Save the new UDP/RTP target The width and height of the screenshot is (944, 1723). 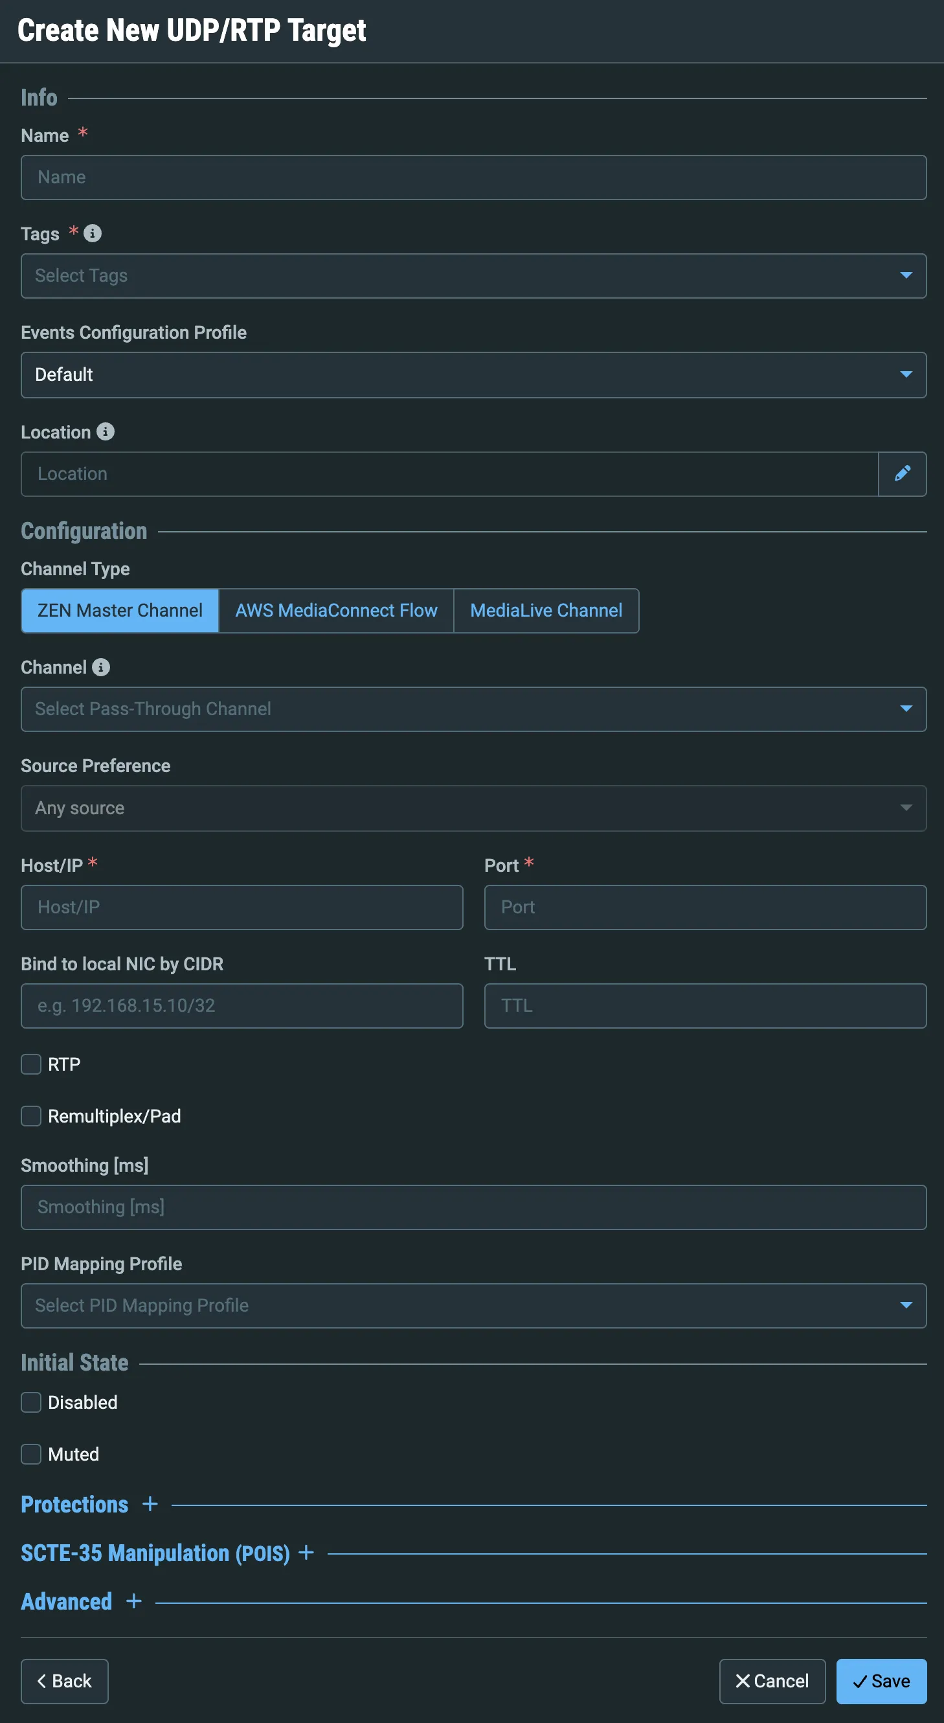pyautogui.click(x=881, y=1681)
